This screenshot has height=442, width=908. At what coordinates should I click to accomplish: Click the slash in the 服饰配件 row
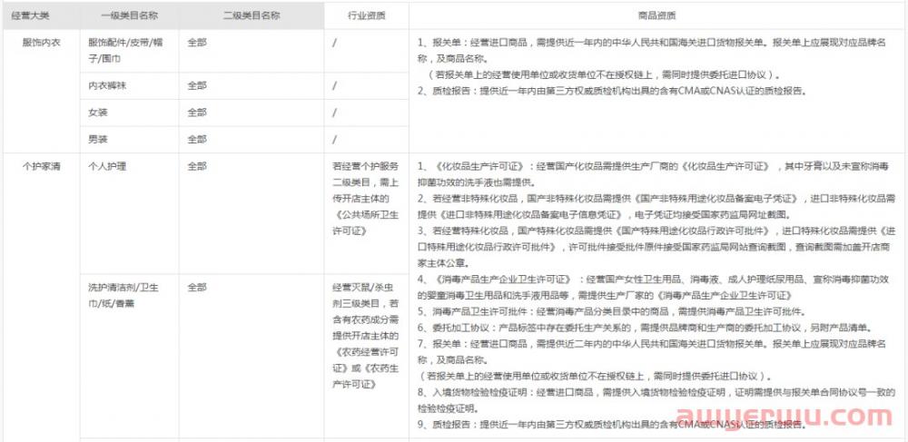(335, 43)
